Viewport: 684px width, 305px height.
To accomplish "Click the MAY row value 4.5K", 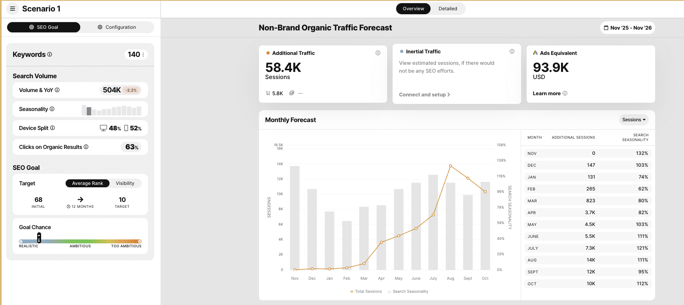I will click(x=590, y=224).
